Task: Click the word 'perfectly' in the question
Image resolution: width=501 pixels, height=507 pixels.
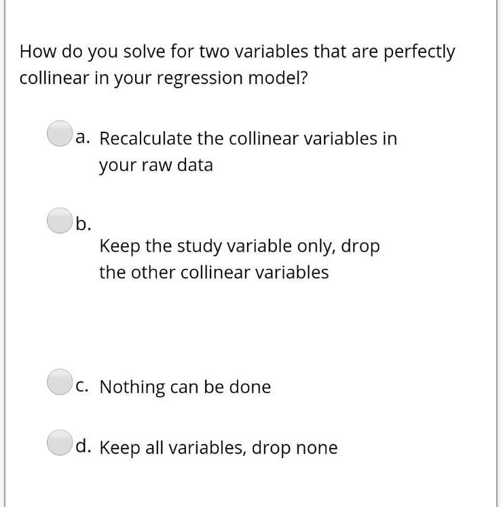Action: pos(419,52)
